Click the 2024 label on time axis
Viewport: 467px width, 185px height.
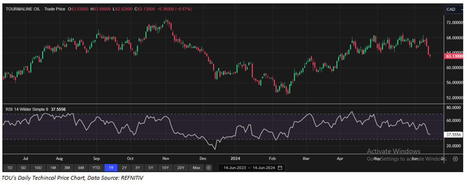click(x=235, y=158)
